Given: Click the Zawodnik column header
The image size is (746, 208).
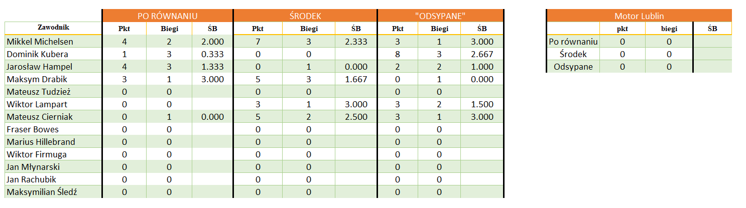Looking at the screenshot, I should pyautogui.click(x=53, y=29).
